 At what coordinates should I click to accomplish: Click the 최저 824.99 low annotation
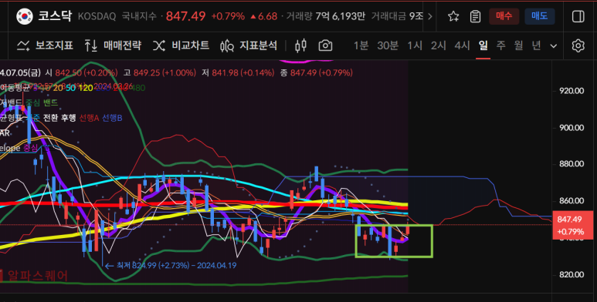click(171, 266)
